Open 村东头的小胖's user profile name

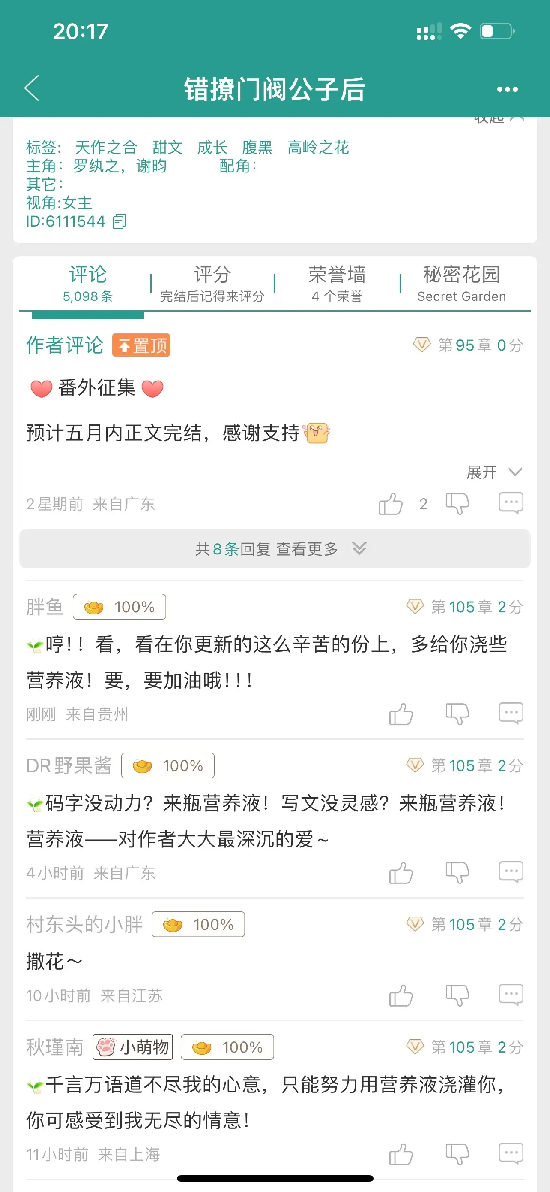pos(84,924)
